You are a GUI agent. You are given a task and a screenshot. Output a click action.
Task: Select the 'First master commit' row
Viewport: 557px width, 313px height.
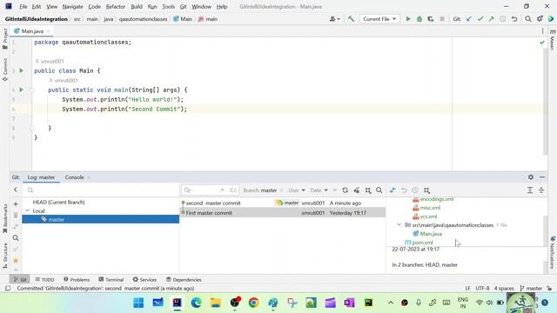pyautogui.click(x=283, y=212)
